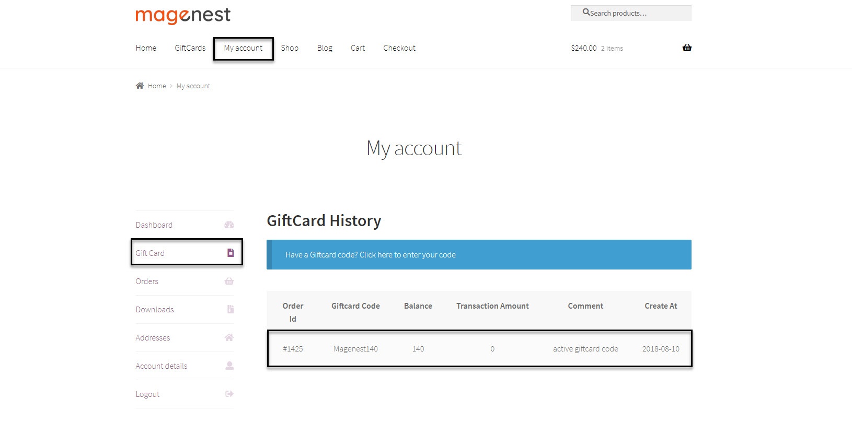Open the My account menu item
This screenshot has height=434, width=852.
pos(243,48)
